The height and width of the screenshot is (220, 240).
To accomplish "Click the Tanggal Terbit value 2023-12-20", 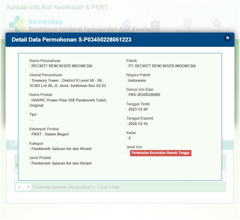I will (138, 109).
